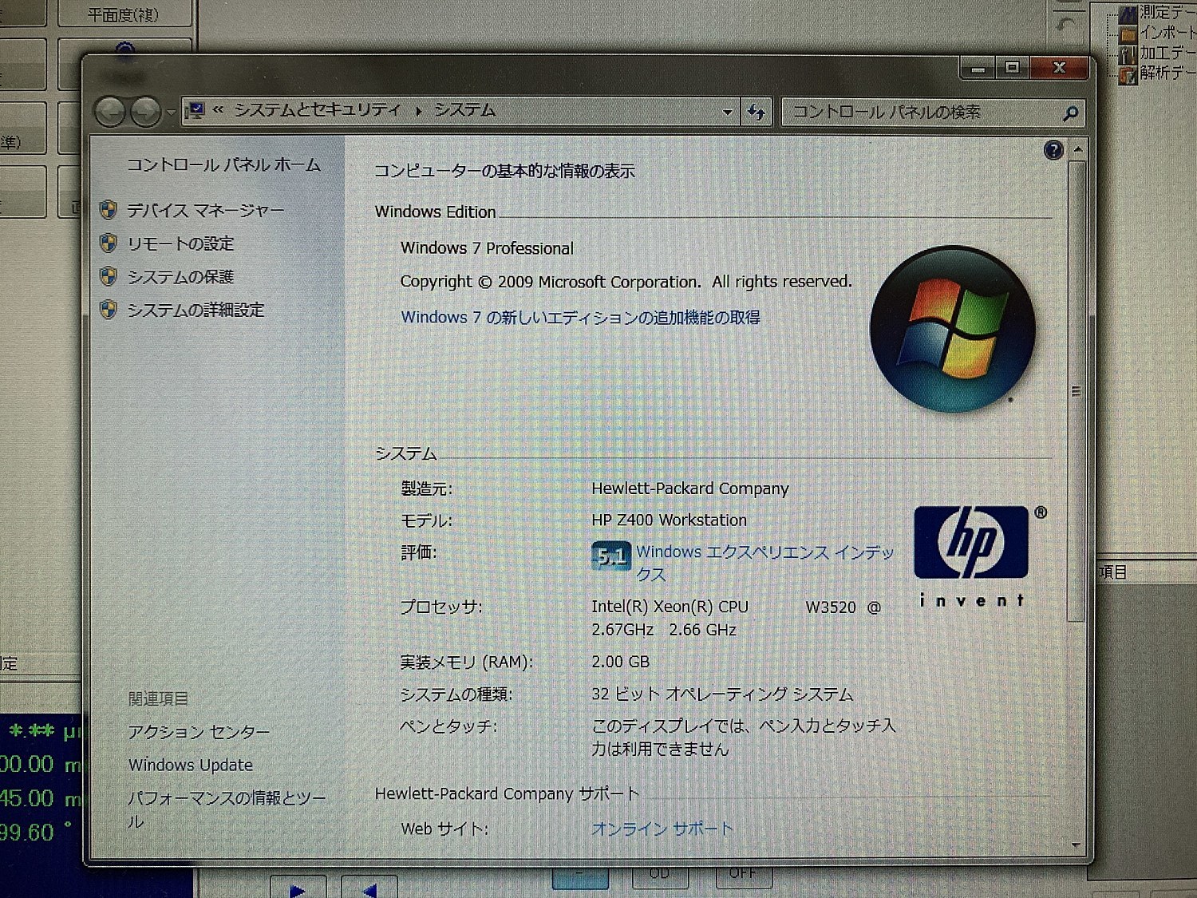Expand the arrow after システムとセキュリティ breadcrumb
This screenshot has width=1197, height=898.
417,111
